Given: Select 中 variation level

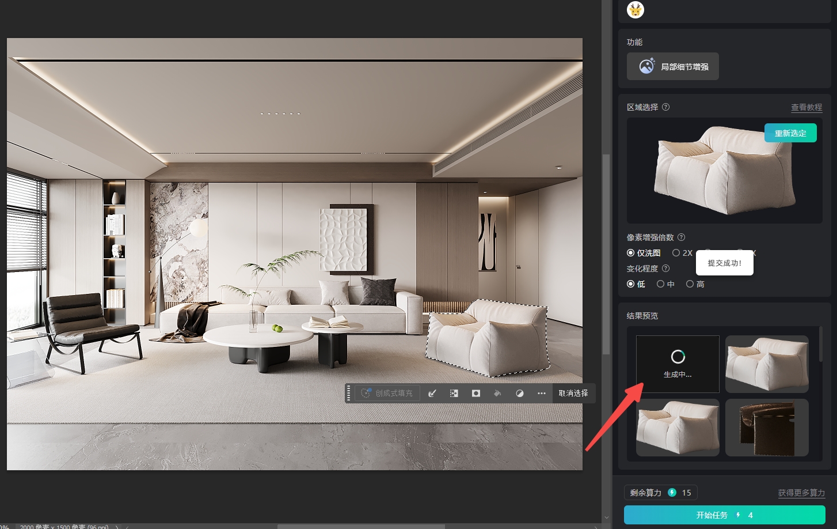Looking at the screenshot, I should coord(665,284).
